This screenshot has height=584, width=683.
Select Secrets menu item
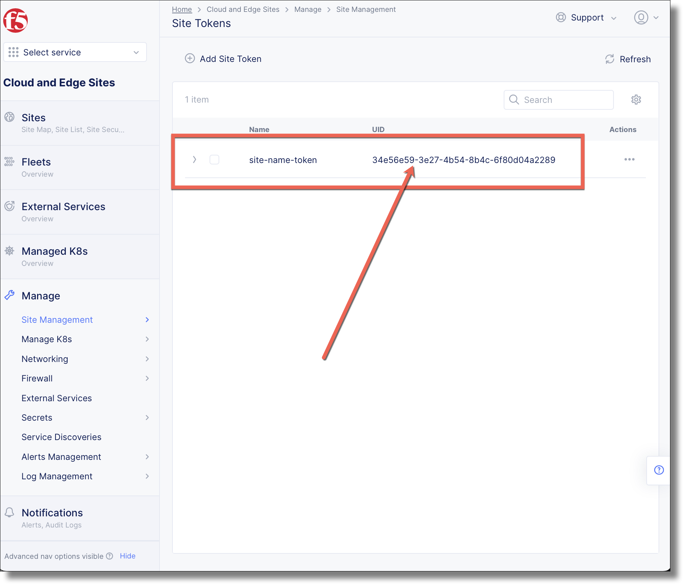point(37,417)
